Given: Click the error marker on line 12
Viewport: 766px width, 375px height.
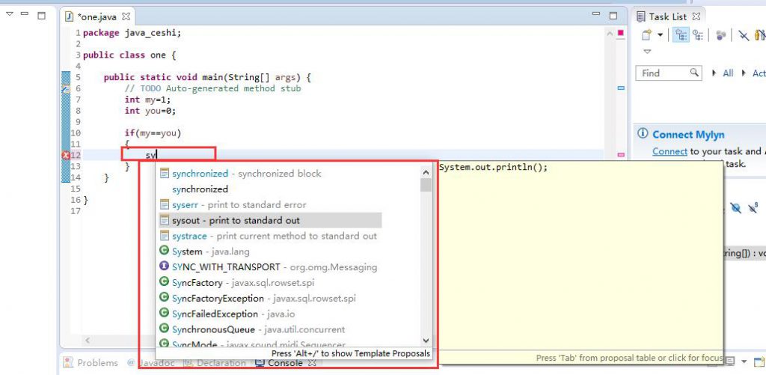Looking at the screenshot, I should (x=65, y=155).
